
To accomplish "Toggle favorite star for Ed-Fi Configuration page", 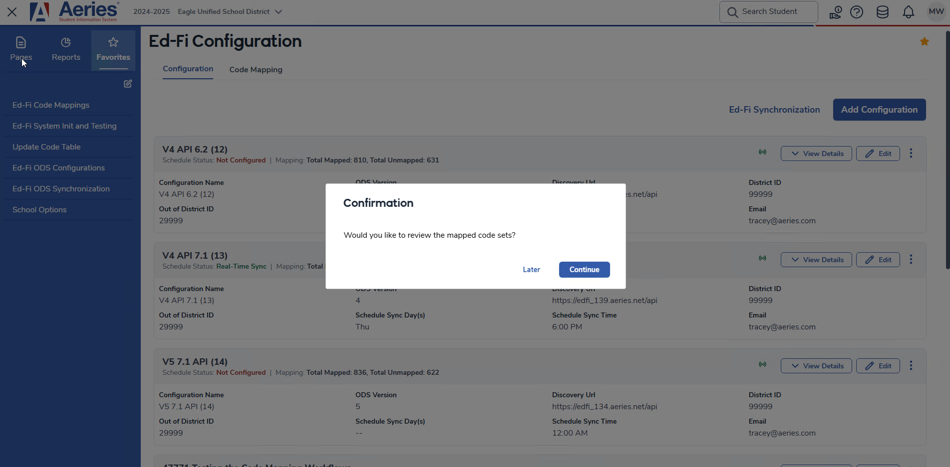I will tap(925, 41).
